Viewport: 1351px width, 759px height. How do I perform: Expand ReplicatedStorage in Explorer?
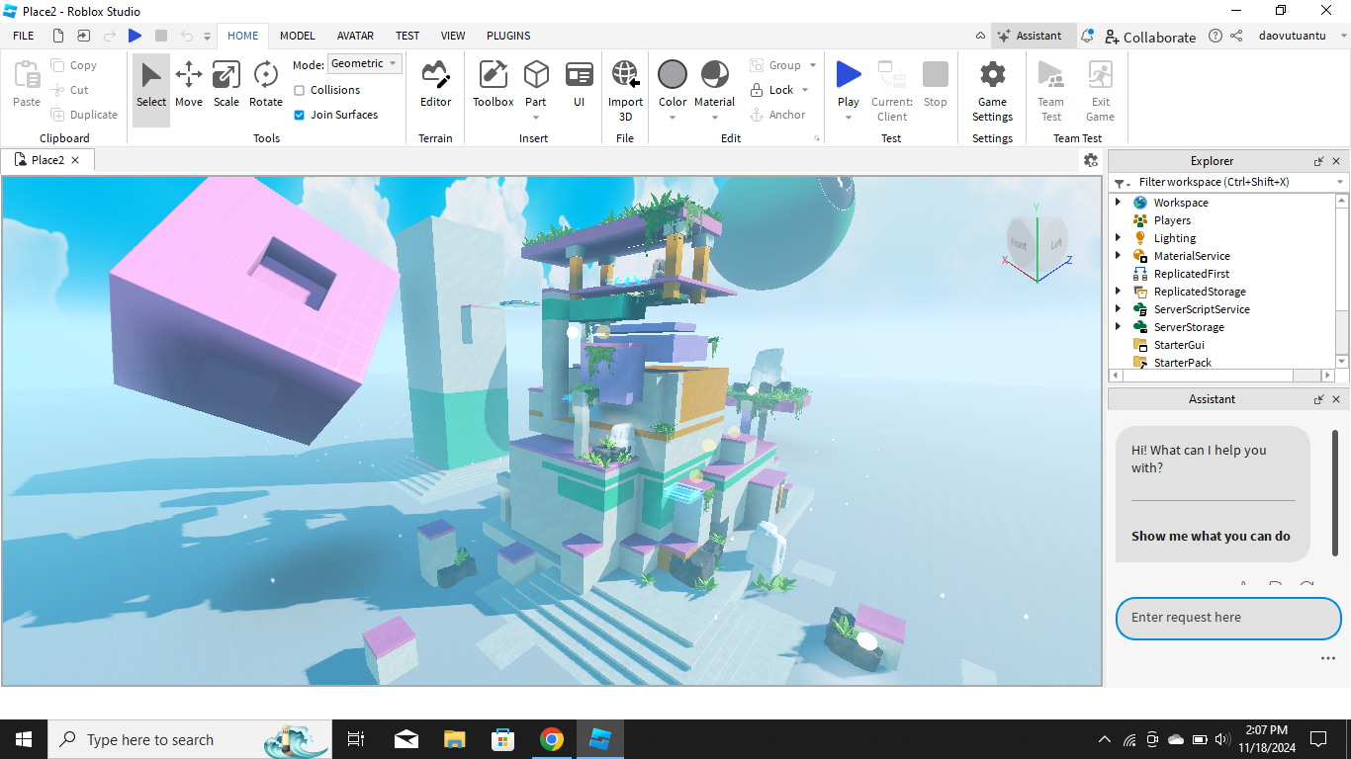[x=1119, y=292]
